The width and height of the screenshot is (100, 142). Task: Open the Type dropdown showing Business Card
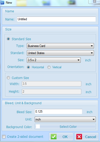(60, 46)
